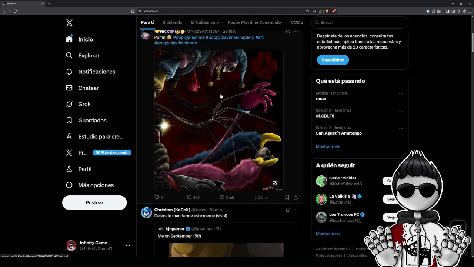
Task: Repost Nick's post with 369 reposts
Action: pyautogui.click(x=193, y=197)
